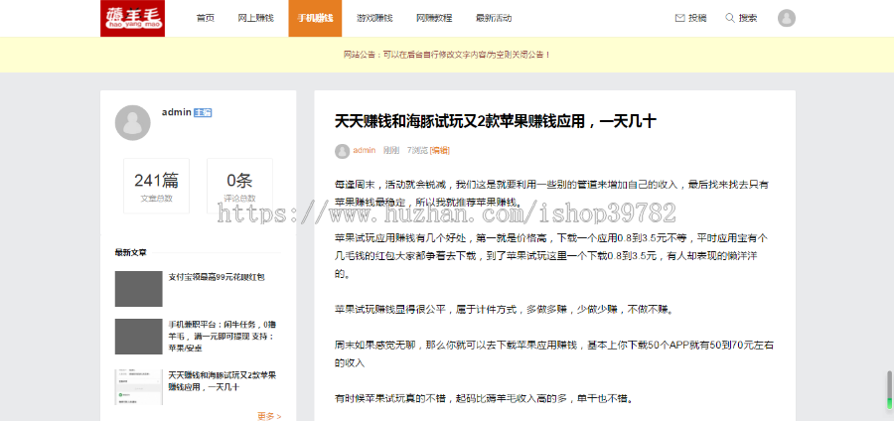Image resolution: width=894 pixels, height=421 pixels.
Task: Open thumbnail for 支付宝领最高99元花呗红包
Action: [138, 289]
